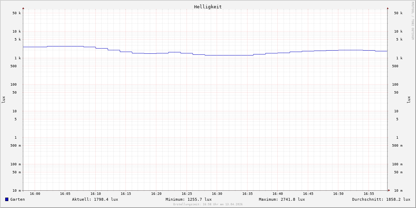Click the red arrow ending the time axis
The width and height of the screenshot is (416, 208).
(389, 190)
